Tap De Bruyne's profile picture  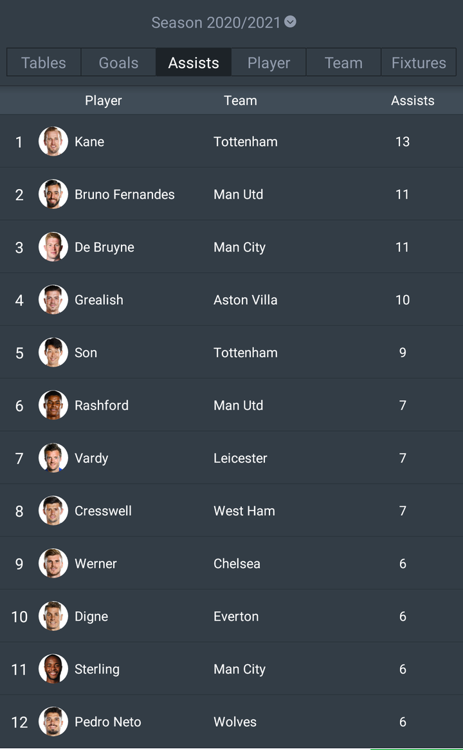pyautogui.click(x=53, y=247)
